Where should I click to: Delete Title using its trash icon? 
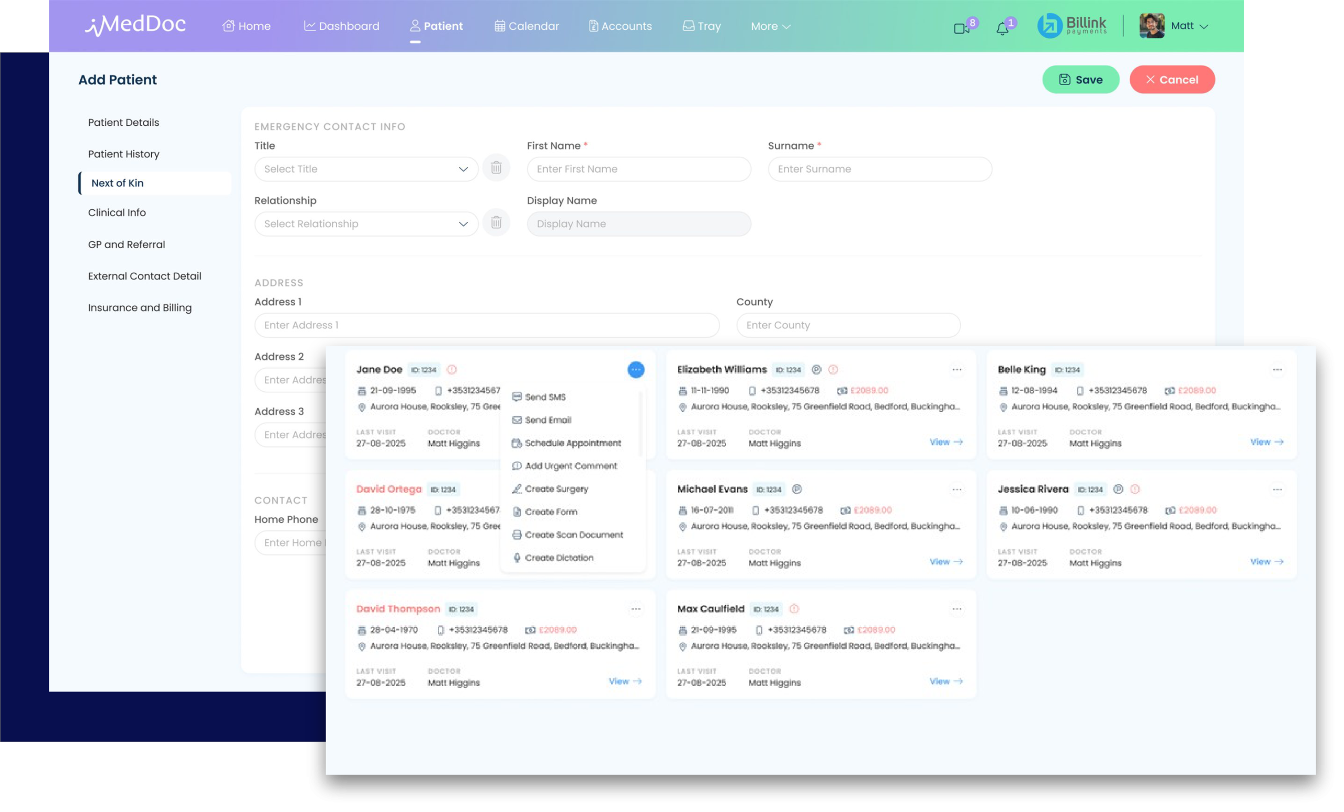[x=496, y=168]
